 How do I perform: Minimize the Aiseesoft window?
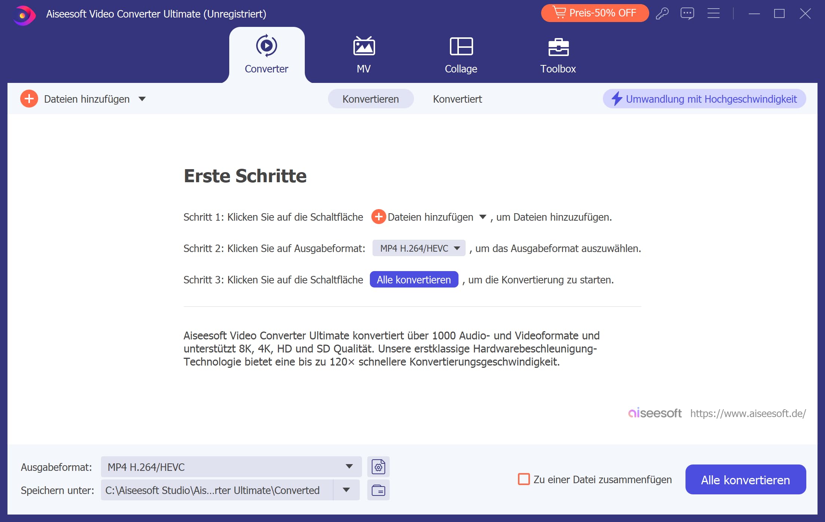tap(754, 14)
